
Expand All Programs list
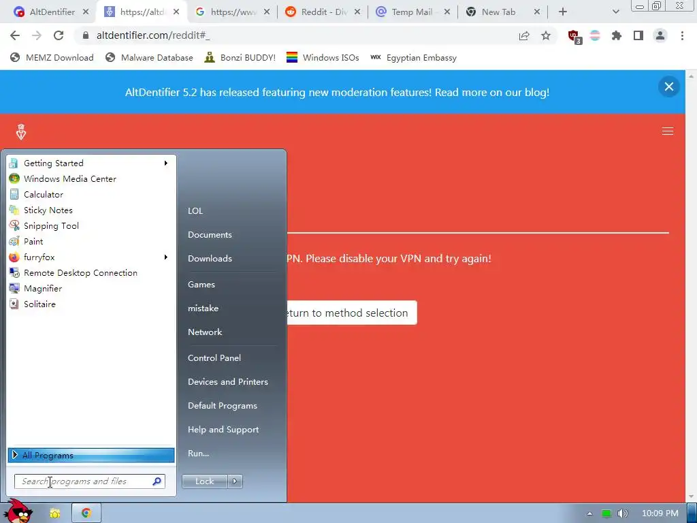click(x=91, y=455)
